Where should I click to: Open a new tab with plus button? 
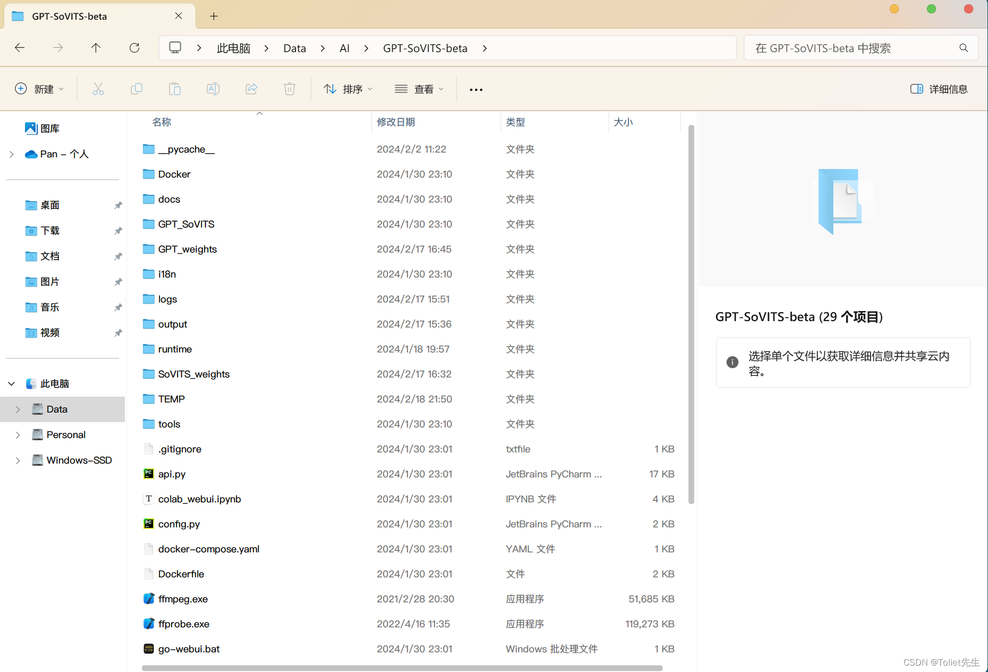point(214,16)
